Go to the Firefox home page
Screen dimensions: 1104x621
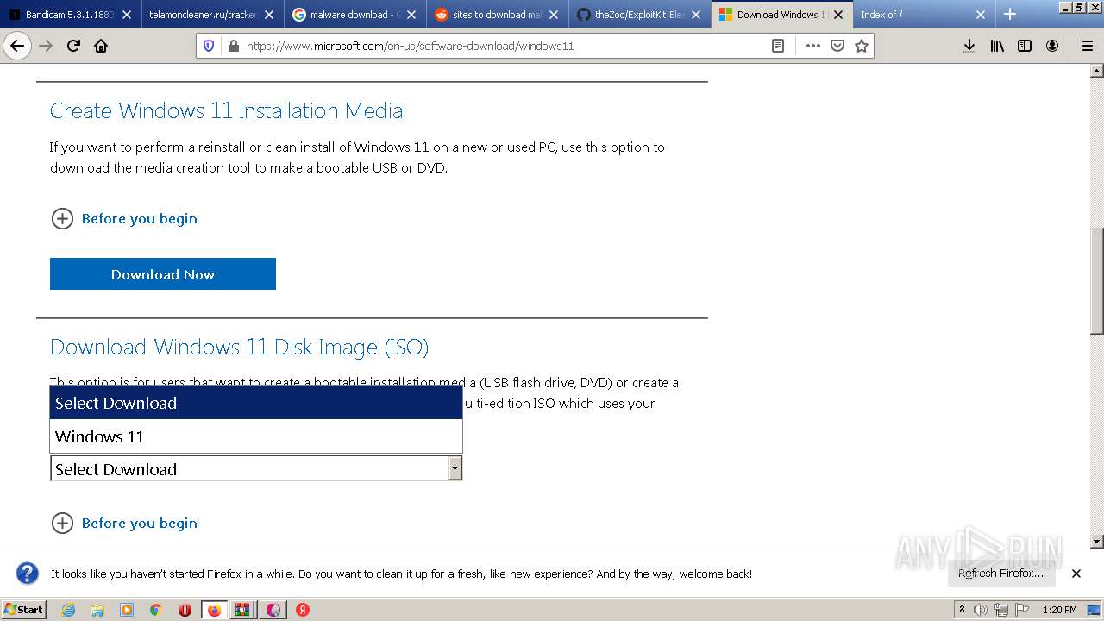pos(101,46)
